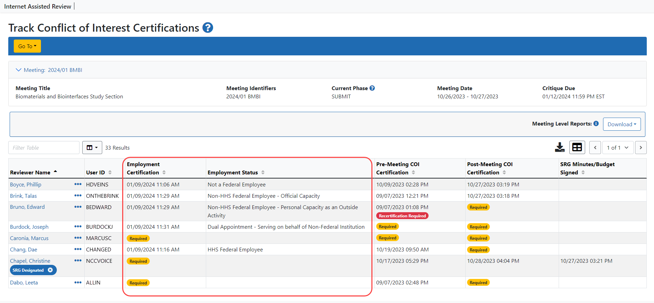
Task: Open reviewer Chang, Dae link
Action: 23,249
